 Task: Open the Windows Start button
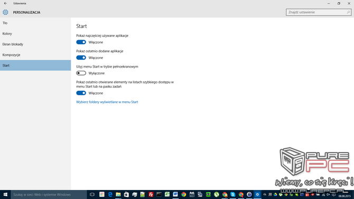5,194
